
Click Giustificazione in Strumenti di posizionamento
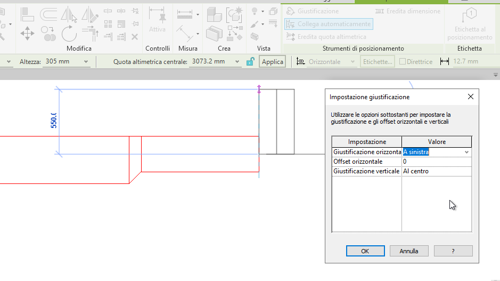point(313,11)
